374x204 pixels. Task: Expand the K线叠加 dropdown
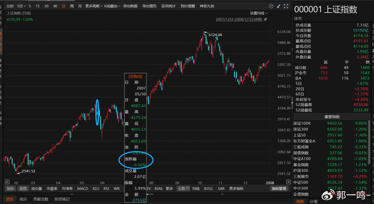(112, 6)
